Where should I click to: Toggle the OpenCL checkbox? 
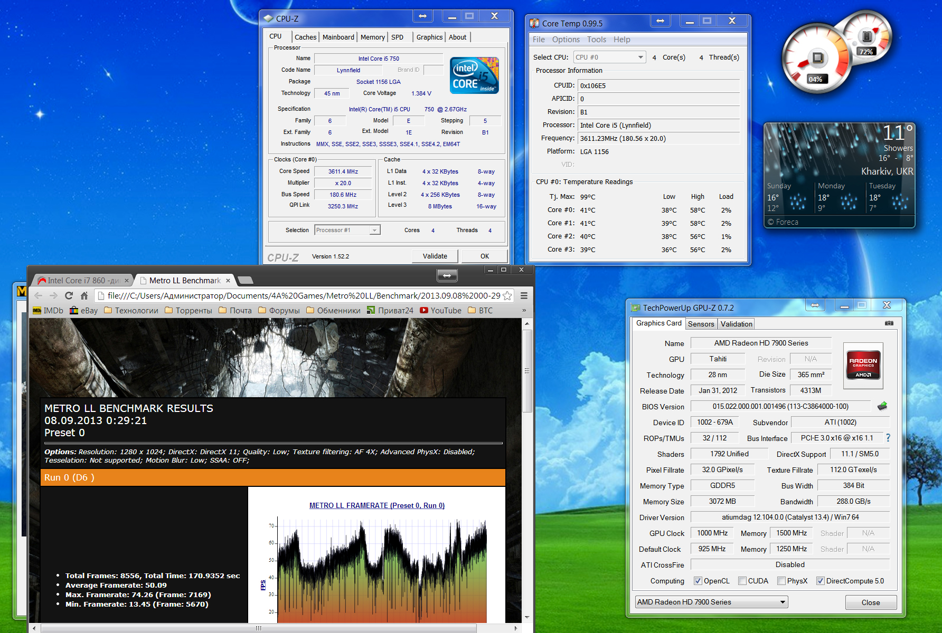(x=698, y=581)
